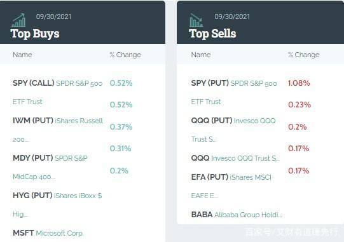Select QQQ (PUT) Invesco QQQ entry
This screenshot has height=242, width=344.
233,130
